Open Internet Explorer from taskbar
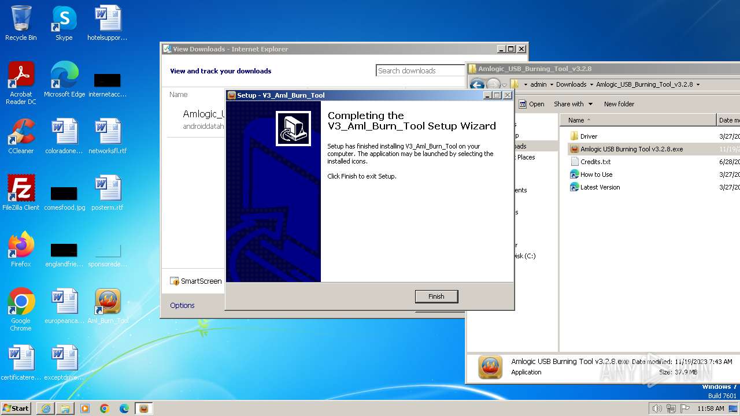Screen dimensions: 740x416 click(46, 408)
